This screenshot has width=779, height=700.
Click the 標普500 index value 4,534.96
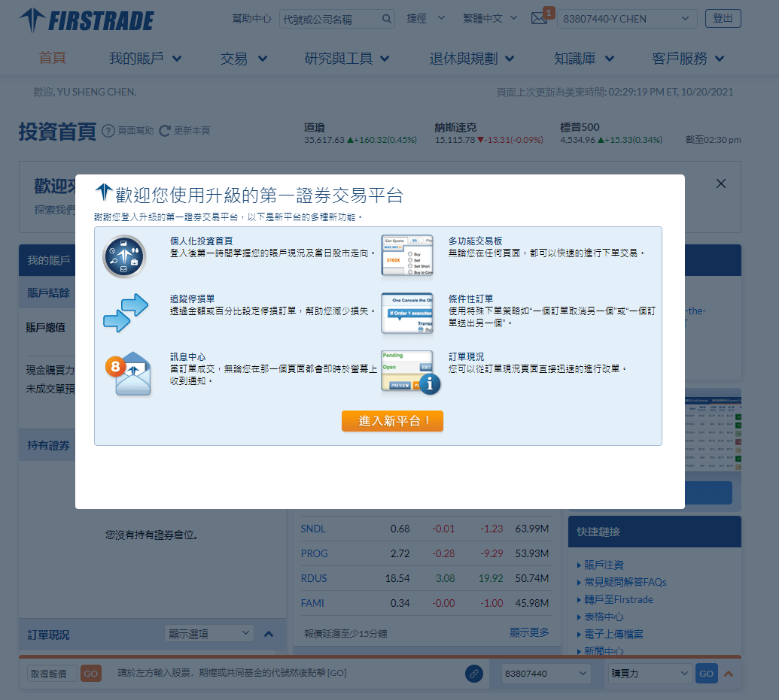click(x=578, y=140)
